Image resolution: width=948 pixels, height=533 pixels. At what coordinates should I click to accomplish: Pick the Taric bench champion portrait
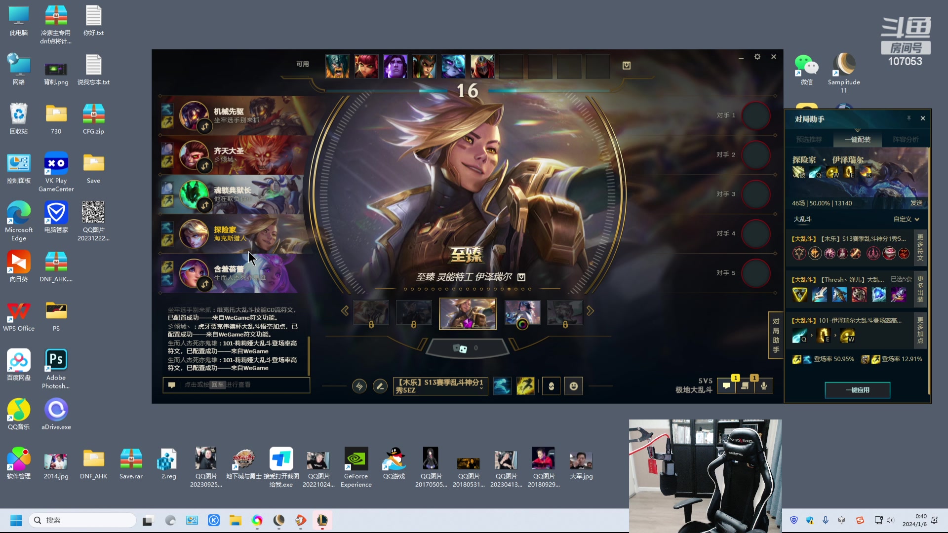[395, 66]
